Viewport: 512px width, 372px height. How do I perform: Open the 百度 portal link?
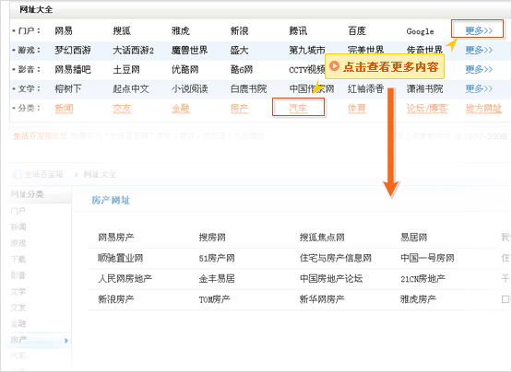tap(357, 30)
